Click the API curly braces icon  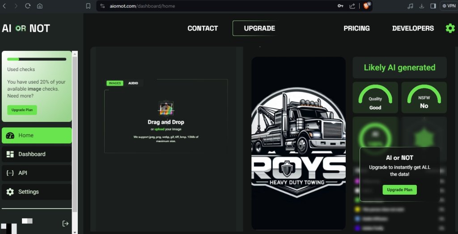[x=10, y=173]
